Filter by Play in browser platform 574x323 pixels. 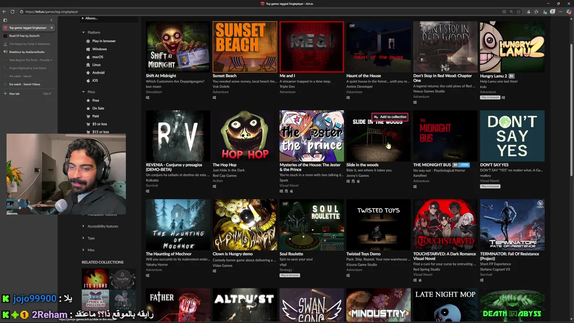[101, 41]
